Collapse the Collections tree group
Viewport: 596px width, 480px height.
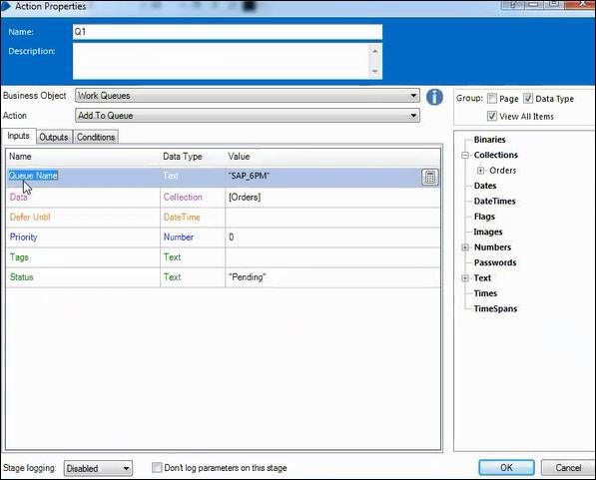[465, 155]
